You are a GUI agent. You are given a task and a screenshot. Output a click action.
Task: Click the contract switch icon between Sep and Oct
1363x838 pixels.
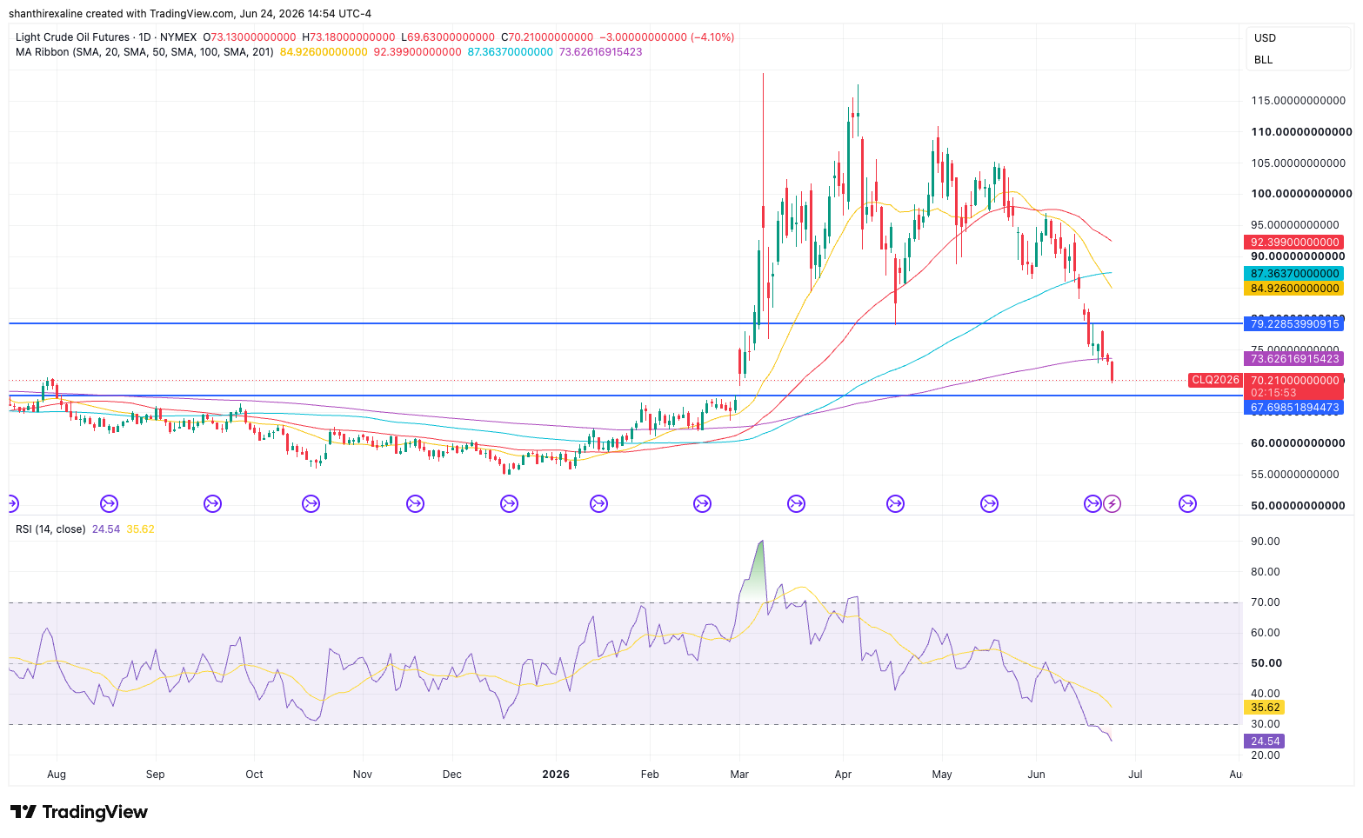coord(212,503)
